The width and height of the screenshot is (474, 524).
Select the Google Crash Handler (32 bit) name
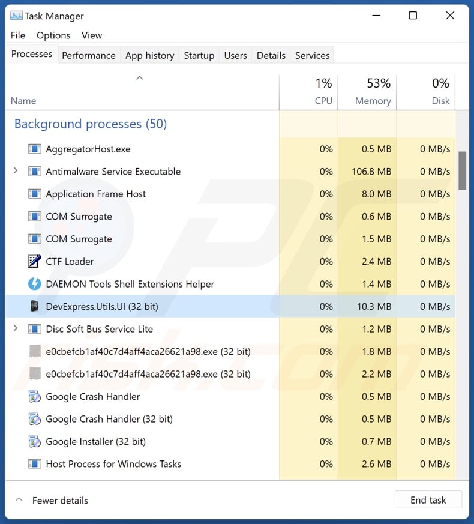coord(109,419)
